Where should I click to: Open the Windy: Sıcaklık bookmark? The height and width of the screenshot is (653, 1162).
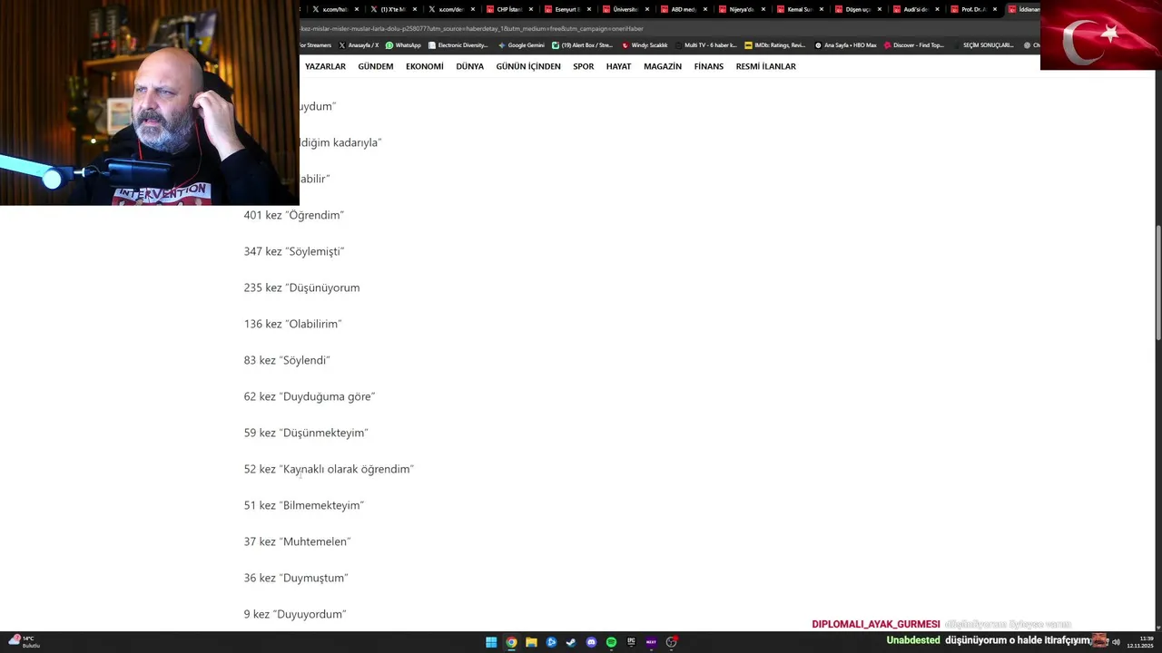pos(645,45)
